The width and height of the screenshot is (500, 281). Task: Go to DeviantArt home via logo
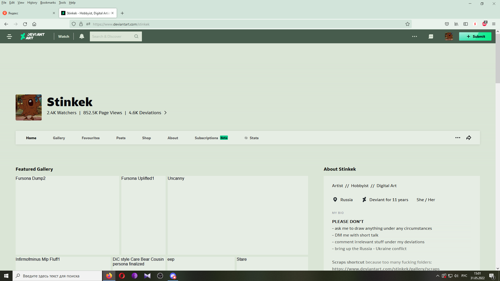pos(32,36)
